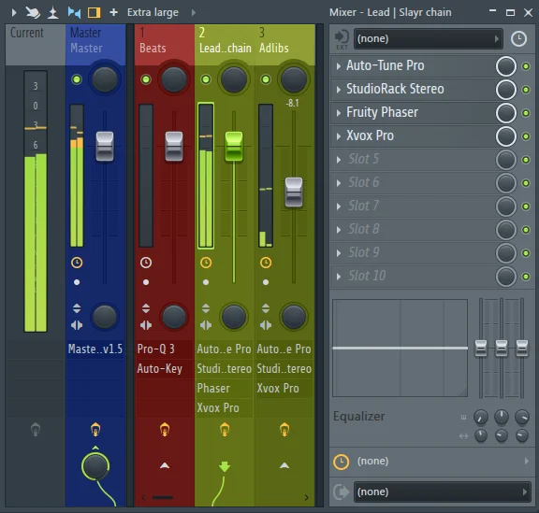
Task: Open the Fruity Phaser plugin
Action: pos(382,112)
